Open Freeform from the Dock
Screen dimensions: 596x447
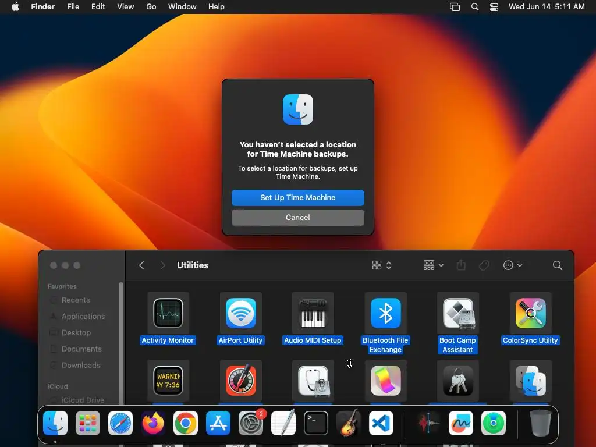(x=461, y=423)
